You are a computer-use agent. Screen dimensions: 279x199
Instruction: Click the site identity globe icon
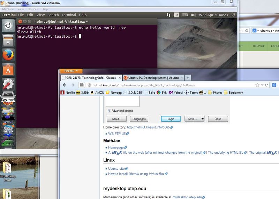[89, 85]
